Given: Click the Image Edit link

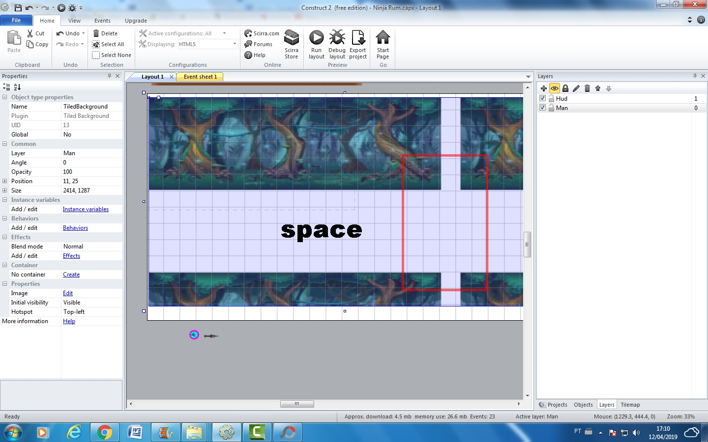Looking at the screenshot, I should click(x=68, y=293).
